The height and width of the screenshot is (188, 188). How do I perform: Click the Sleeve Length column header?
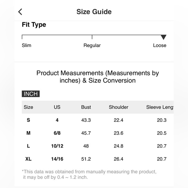[160, 107]
